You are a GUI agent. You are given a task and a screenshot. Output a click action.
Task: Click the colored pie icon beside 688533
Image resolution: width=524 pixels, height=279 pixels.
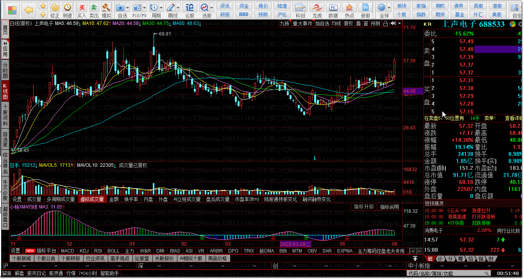(513, 24)
